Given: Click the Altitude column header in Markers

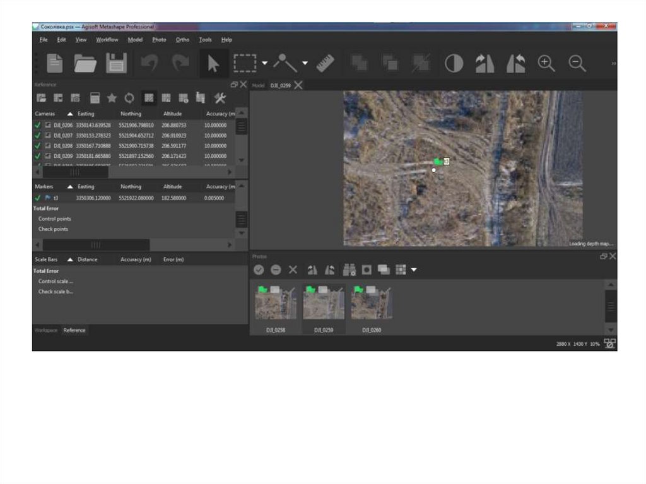Looking at the screenshot, I should [172, 187].
